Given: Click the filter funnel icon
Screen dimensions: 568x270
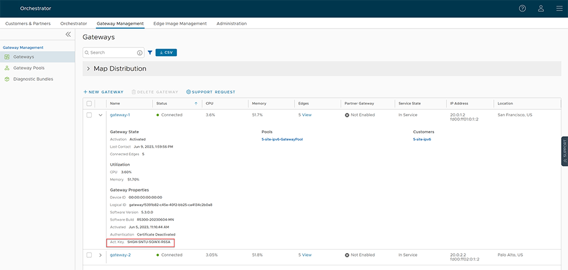Looking at the screenshot, I should pyautogui.click(x=150, y=53).
